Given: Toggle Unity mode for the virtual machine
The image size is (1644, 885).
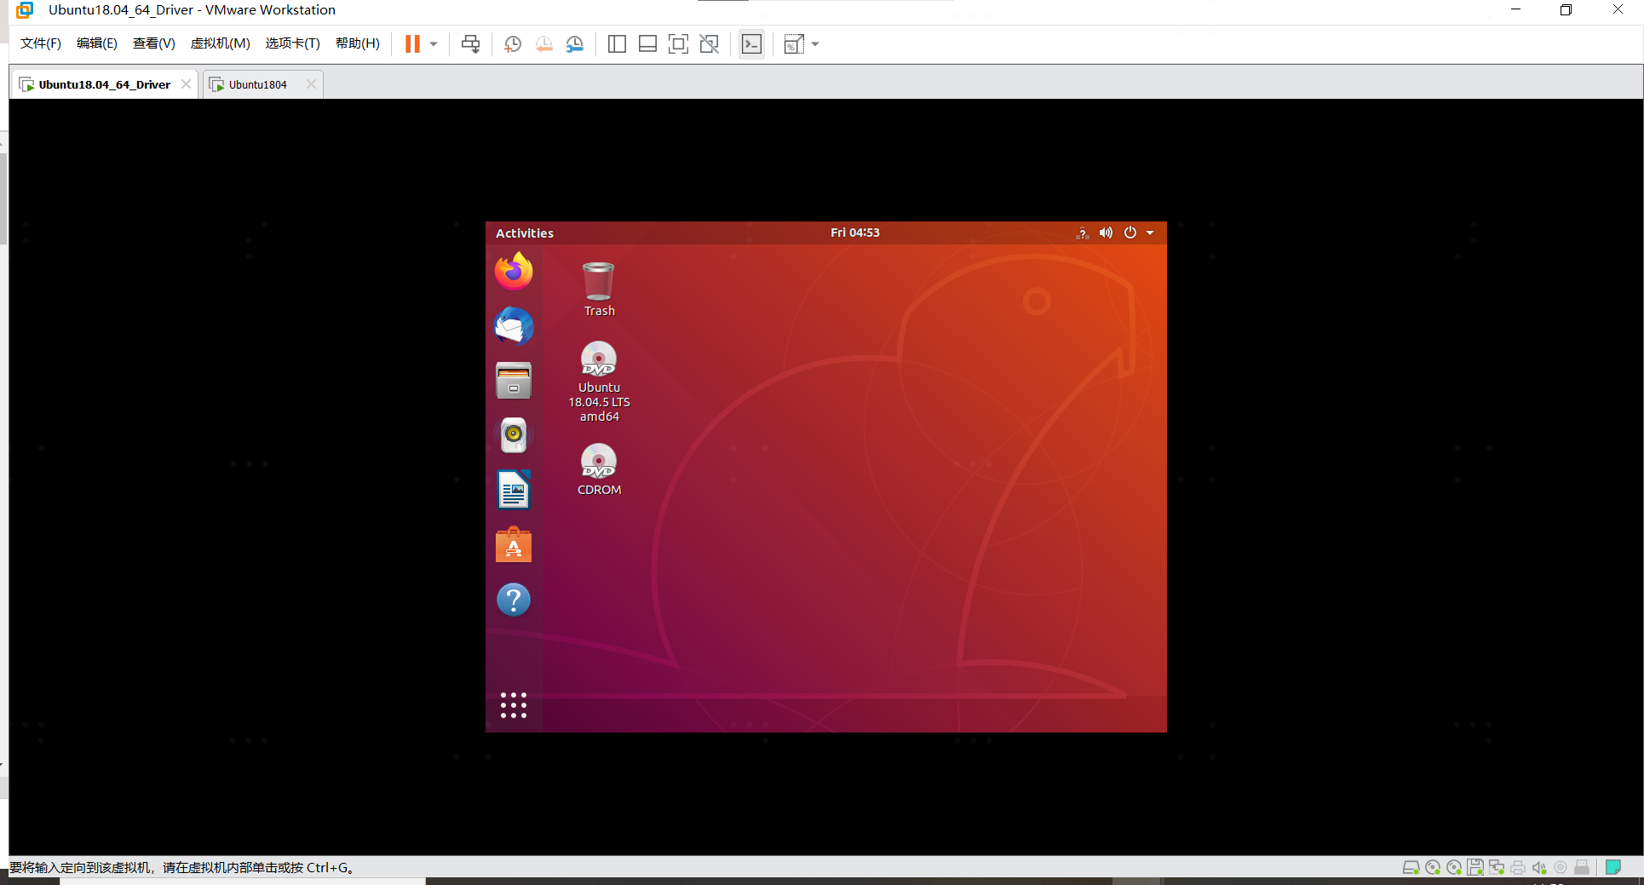Looking at the screenshot, I should [709, 43].
